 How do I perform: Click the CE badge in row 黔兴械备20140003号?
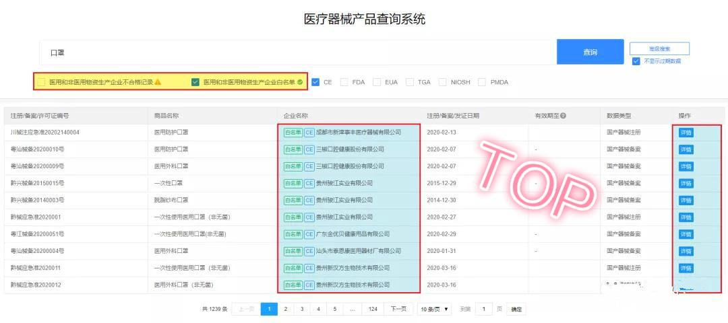309,201
